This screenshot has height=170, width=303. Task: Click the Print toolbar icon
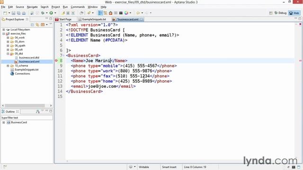tap(24, 13)
